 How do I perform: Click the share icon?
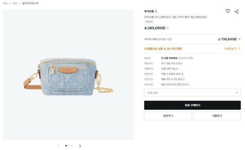(236, 12)
